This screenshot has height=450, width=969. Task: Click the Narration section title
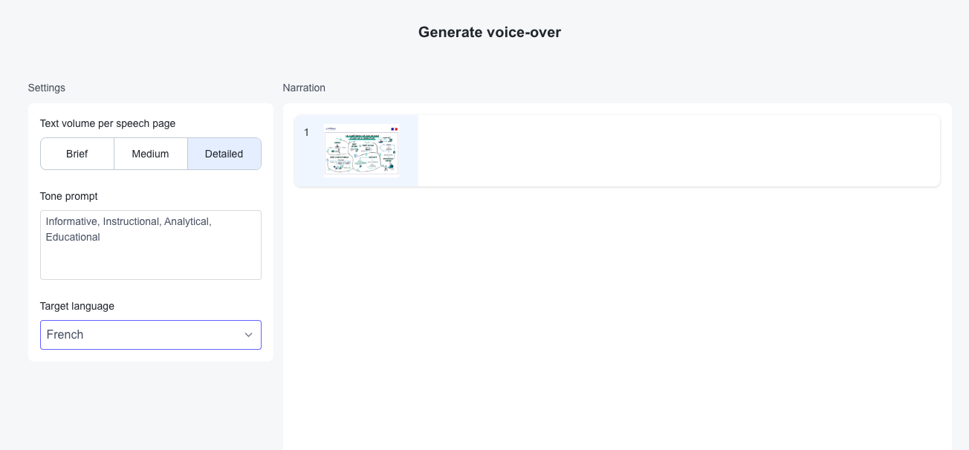[x=304, y=88]
